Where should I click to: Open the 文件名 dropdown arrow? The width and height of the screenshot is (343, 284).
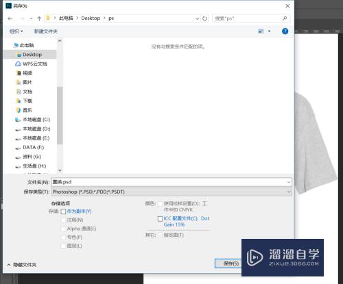pyautogui.click(x=289, y=182)
